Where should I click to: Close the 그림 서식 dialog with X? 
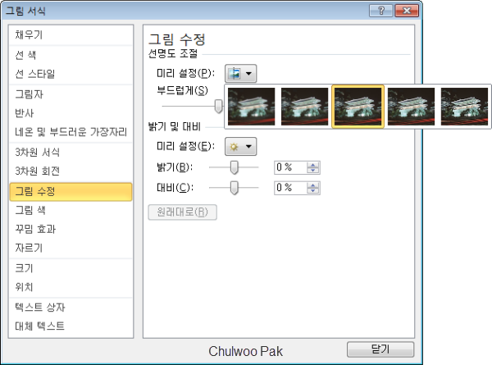[x=407, y=11]
